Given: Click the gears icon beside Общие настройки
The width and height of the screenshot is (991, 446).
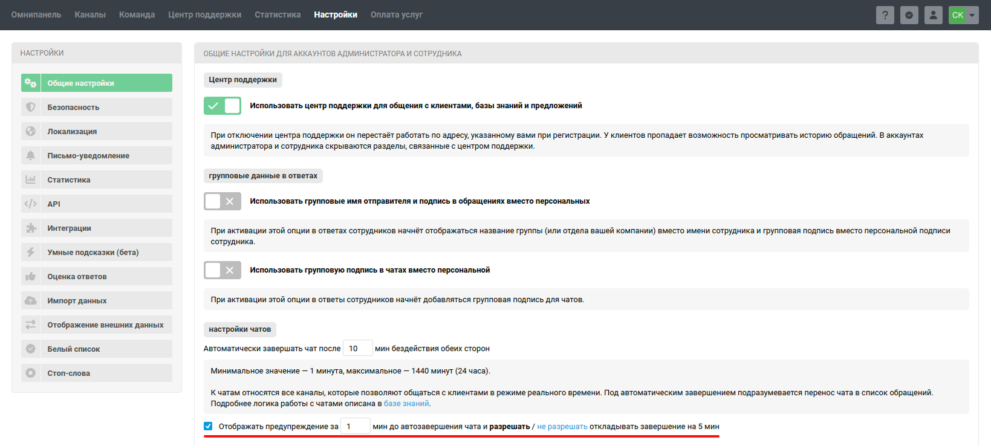Looking at the screenshot, I should point(30,83).
